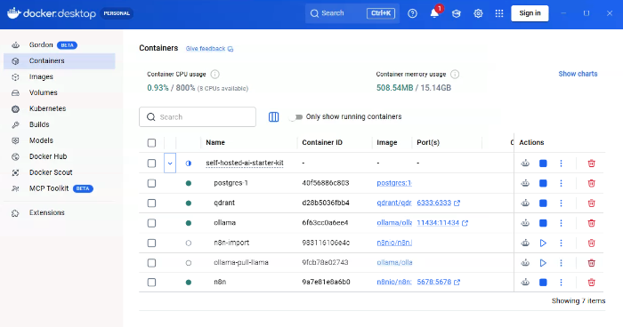Open more actions for n8n row
This screenshot has width=623, height=327.
561,283
